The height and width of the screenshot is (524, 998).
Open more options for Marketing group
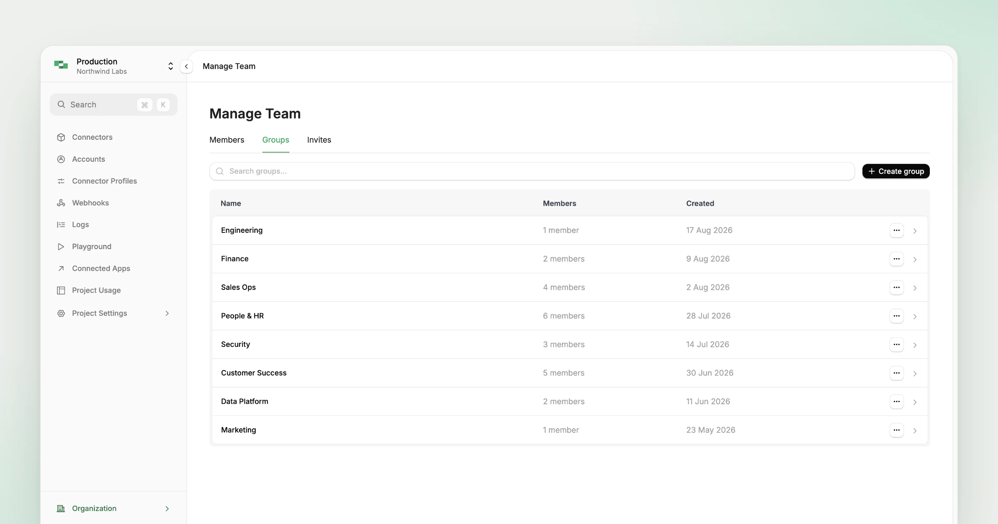[897, 430]
